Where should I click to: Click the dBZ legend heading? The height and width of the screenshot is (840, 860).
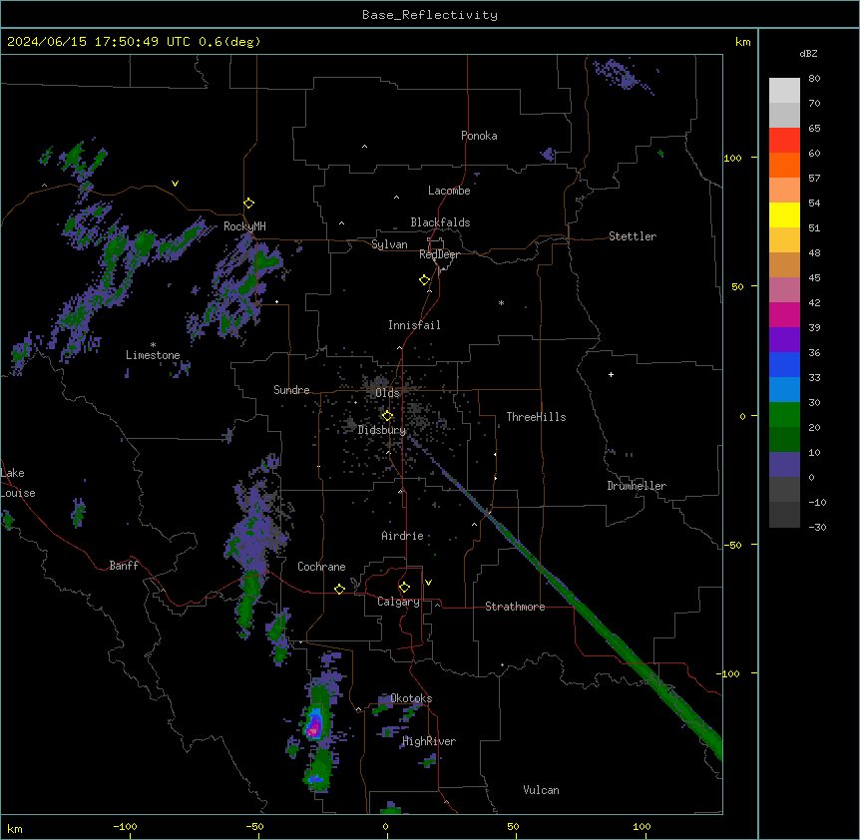pyautogui.click(x=808, y=53)
